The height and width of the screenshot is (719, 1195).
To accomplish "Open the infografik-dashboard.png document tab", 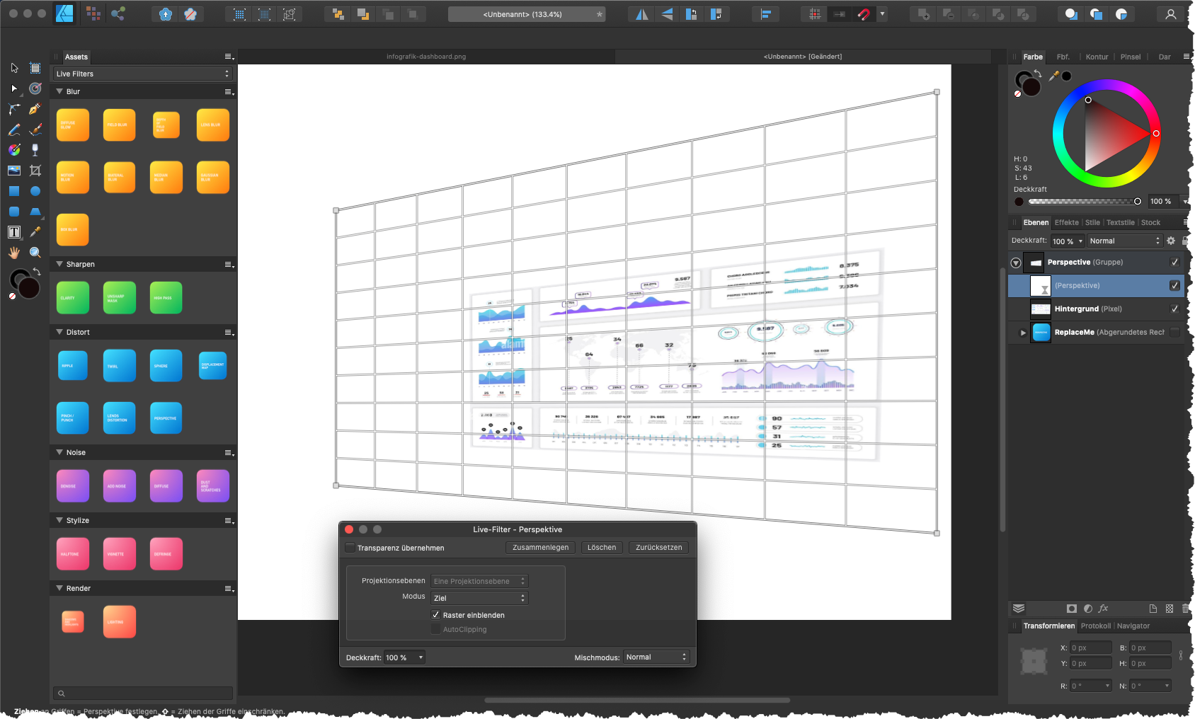I will click(x=426, y=57).
